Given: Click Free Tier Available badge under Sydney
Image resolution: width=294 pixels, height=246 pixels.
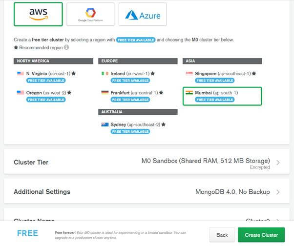Looking at the screenshot, I should pyautogui.click(x=130, y=131).
